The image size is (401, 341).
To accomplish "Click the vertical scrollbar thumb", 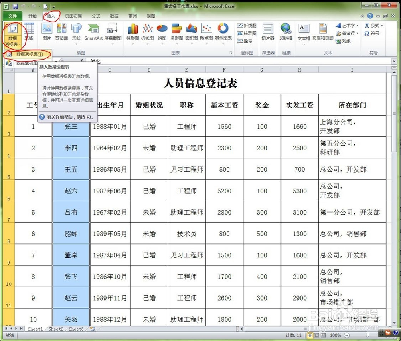I will point(394,114).
